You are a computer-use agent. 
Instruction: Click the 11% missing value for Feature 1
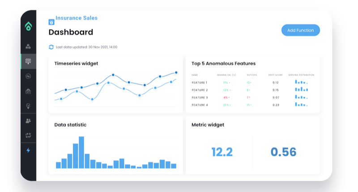[226, 83]
